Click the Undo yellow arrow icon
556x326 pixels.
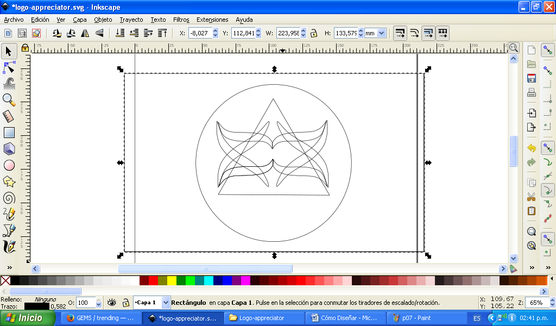point(531,148)
